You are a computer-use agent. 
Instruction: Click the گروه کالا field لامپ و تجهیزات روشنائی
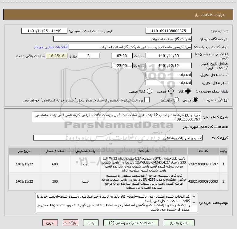point(118,138)
